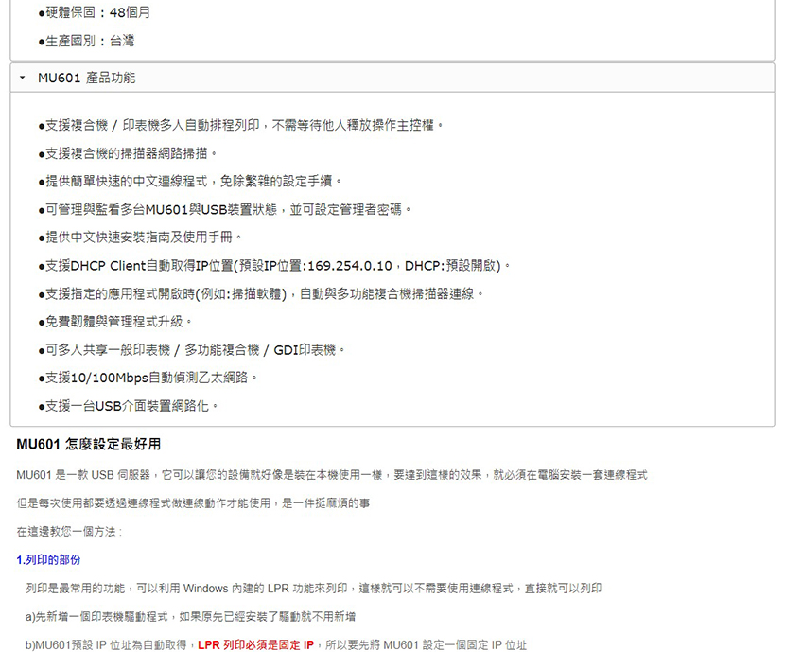
Task: Click the line about 簡單快速的中文連線程式
Action: tap(190, 182)
